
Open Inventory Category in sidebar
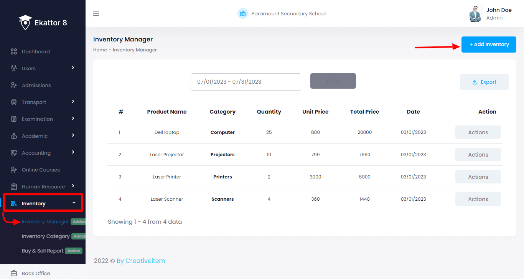[46, 236]
